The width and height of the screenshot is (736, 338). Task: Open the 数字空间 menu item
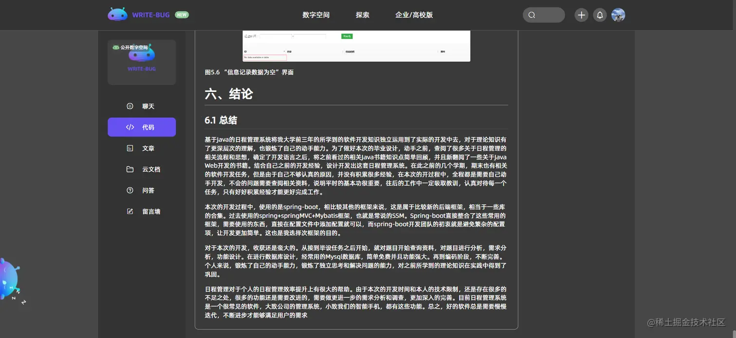click(316, 15)
